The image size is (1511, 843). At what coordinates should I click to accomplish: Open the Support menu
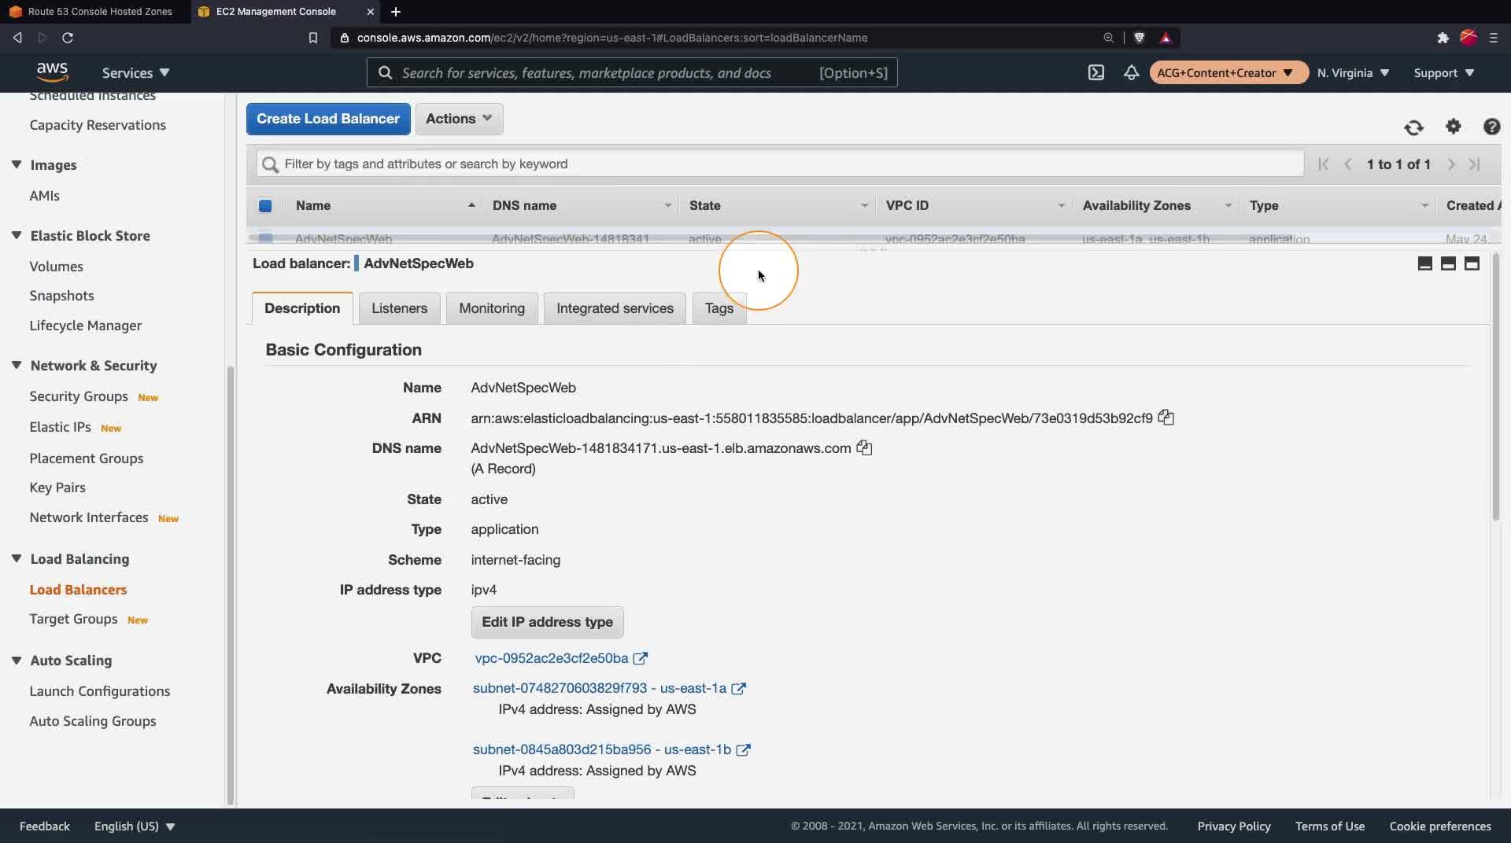click(x=1443, y=72)
